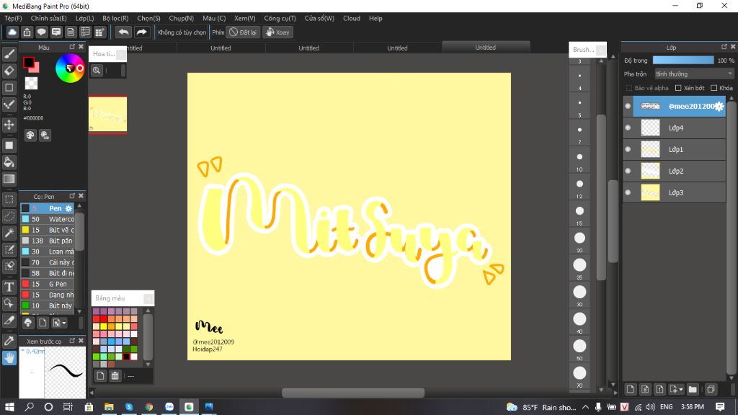Click the Đặt lại button
Screen dimensions: 738x415
click(x=243, y=32)
